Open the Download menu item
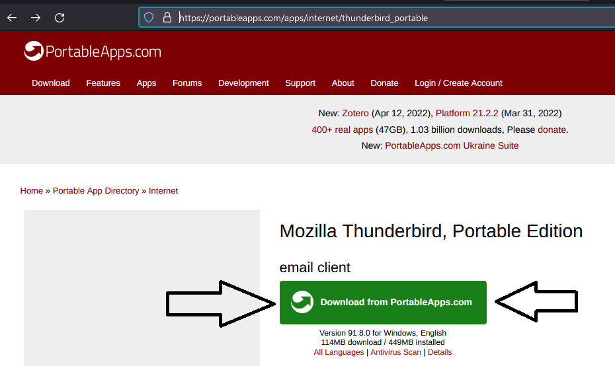The width and height of the screenshot is (615, 366). click(x=50, y=83)
